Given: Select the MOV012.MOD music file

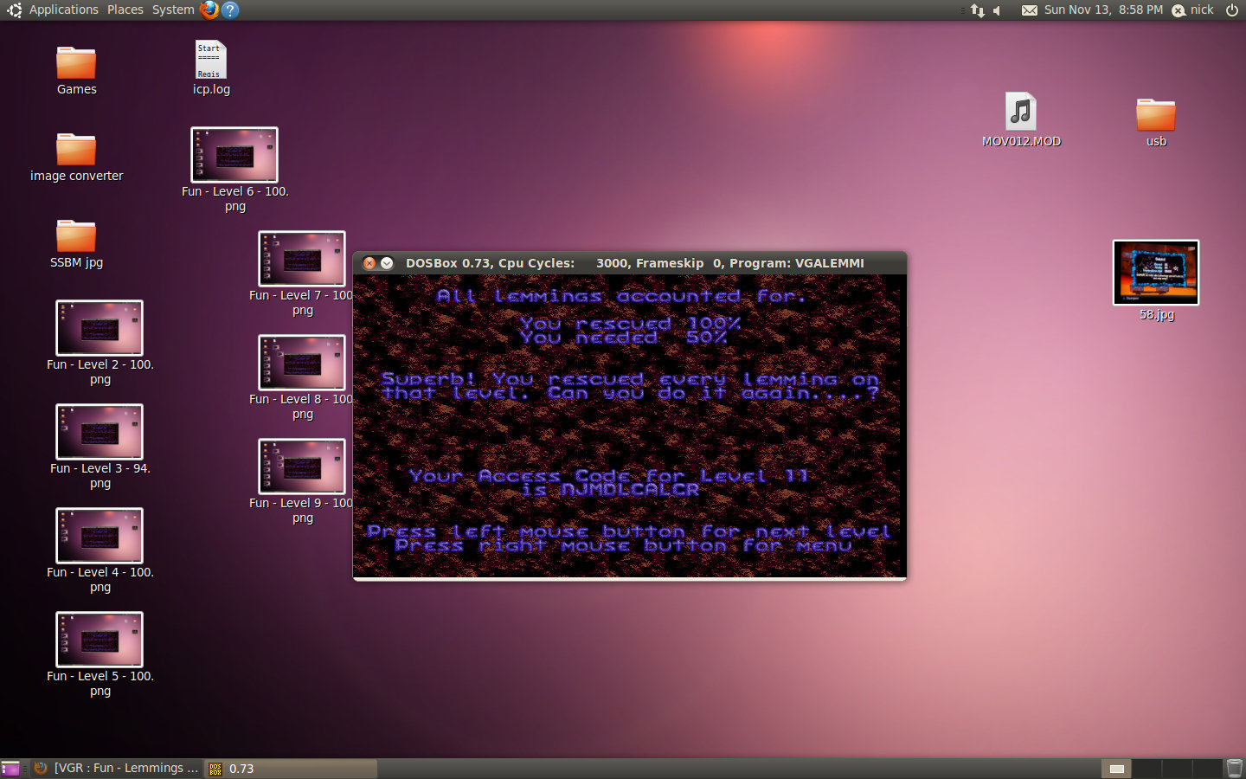Looking at the screenshot, I should [x=1021, y=113].
